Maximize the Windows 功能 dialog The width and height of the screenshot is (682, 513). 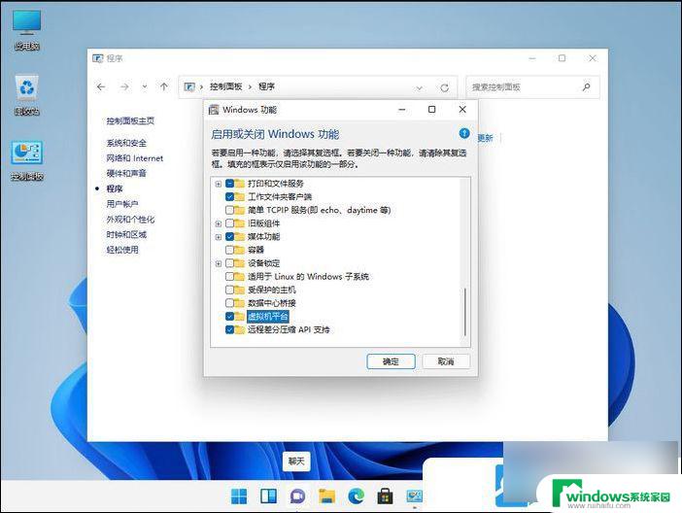point(432,110)
